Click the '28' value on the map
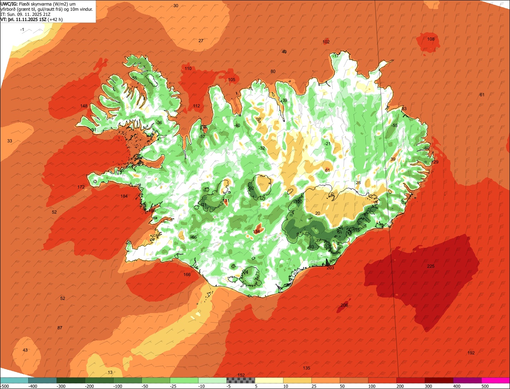Screen dimensions: 510x389 358,183
